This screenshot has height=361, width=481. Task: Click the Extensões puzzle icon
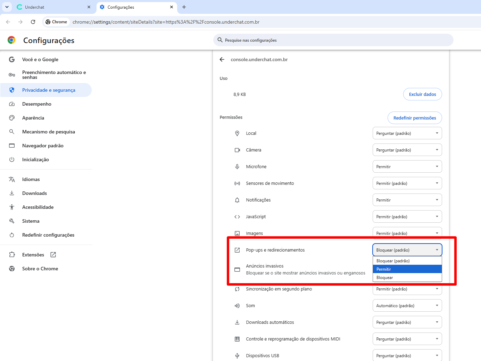[12, 255]
